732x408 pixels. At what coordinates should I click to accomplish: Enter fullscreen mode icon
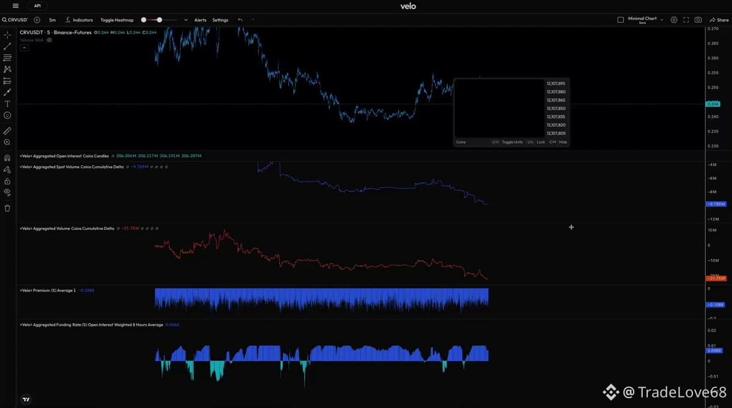(686, 20)
